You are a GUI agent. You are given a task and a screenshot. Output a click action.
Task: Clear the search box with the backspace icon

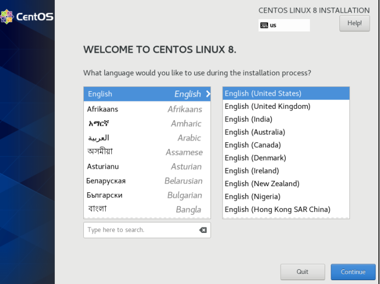click(203, 230)
